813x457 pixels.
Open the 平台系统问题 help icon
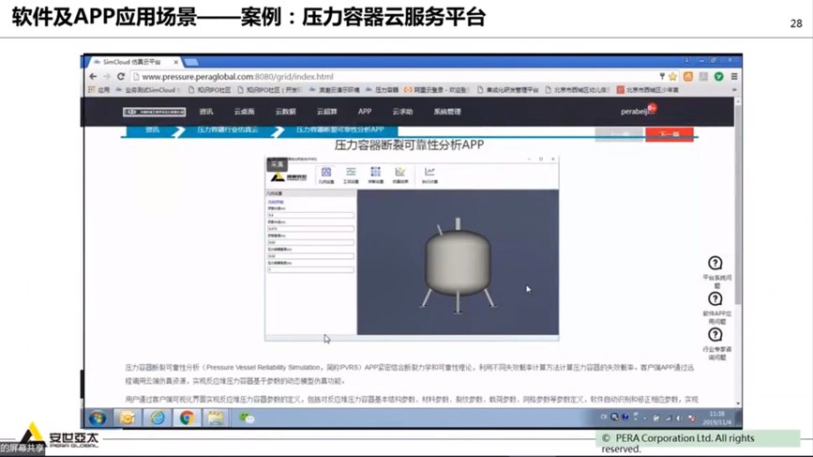(x=715, y=265)
